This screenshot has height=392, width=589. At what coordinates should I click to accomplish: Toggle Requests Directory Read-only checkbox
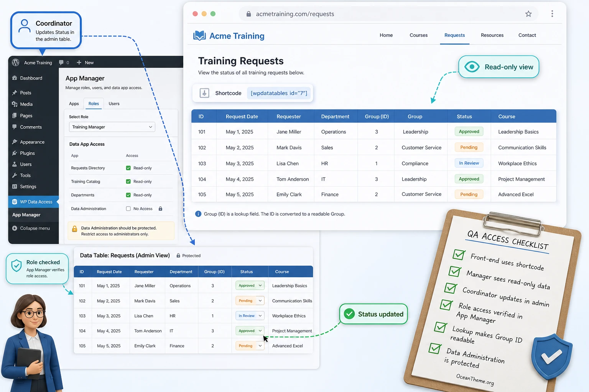coord(128,168)
